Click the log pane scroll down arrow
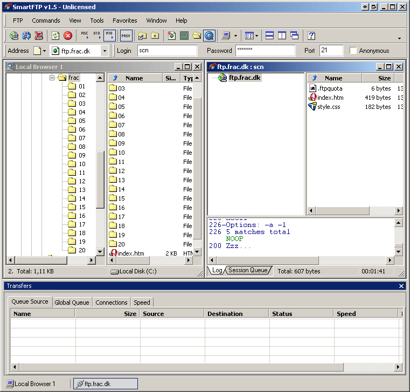410x392 pixels. click(398, 252)
